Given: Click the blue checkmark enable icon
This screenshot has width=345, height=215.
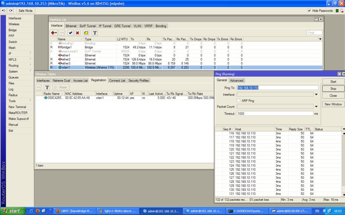Looking at the screenshot, I should pyautogui.click(x=70, y=33).
